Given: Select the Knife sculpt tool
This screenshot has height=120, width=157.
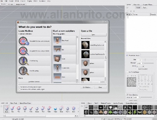Looking at the screenshot, I should click(x=31, y=109).
